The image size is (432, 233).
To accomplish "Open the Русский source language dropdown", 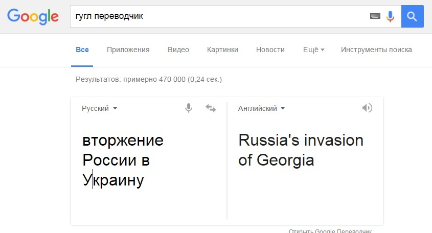I will click(x=100, y=108).
